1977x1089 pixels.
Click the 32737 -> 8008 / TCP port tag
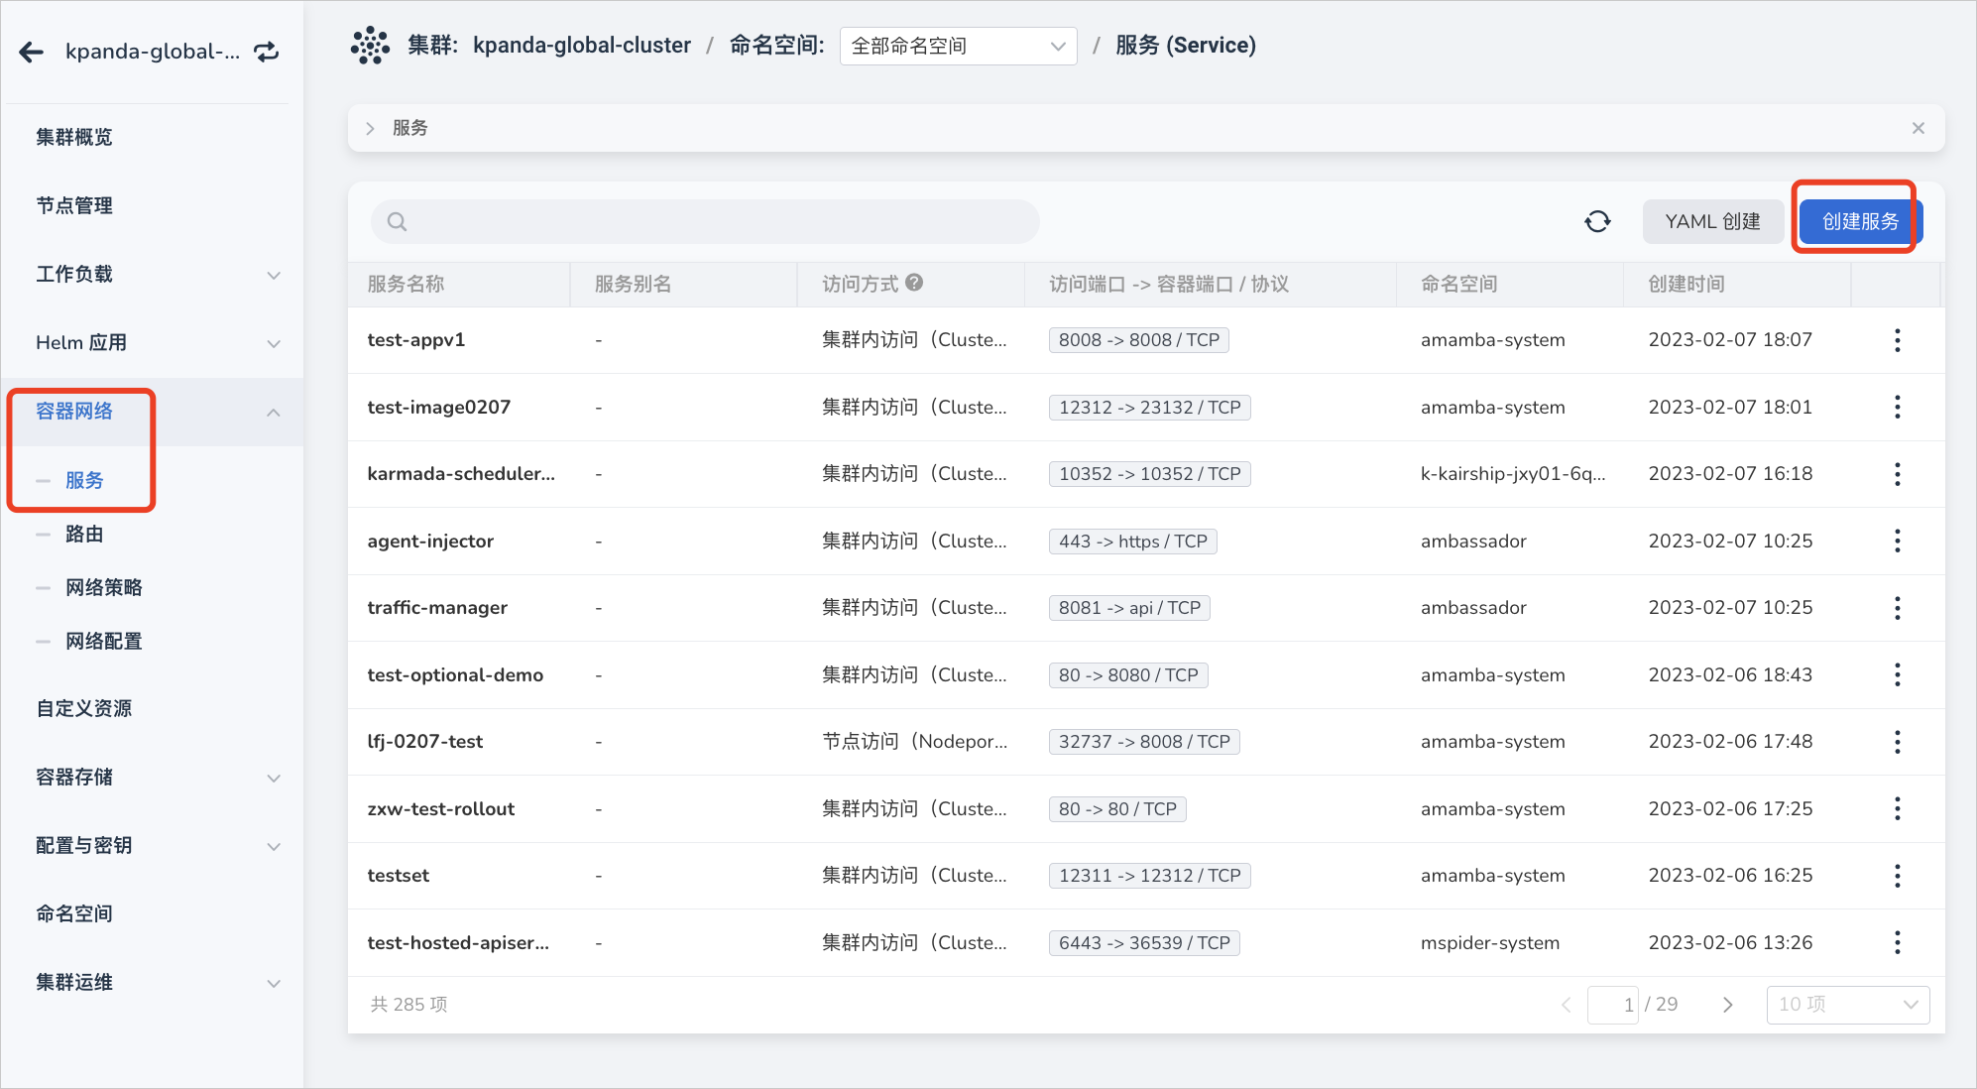tap(1144, 742)
